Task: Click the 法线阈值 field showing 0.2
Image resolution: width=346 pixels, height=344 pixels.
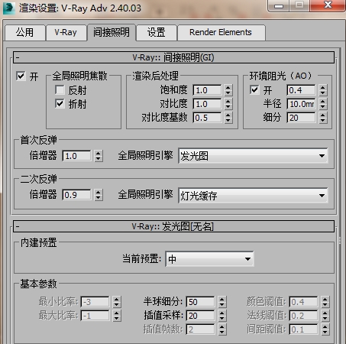Action: [303, 316]
